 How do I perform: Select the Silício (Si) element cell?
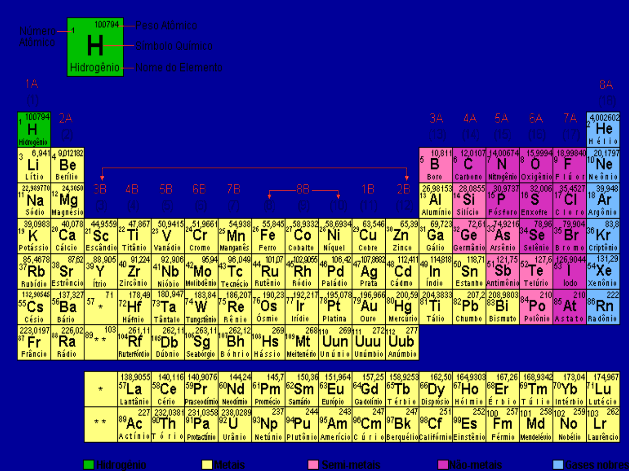click(469, 200)
